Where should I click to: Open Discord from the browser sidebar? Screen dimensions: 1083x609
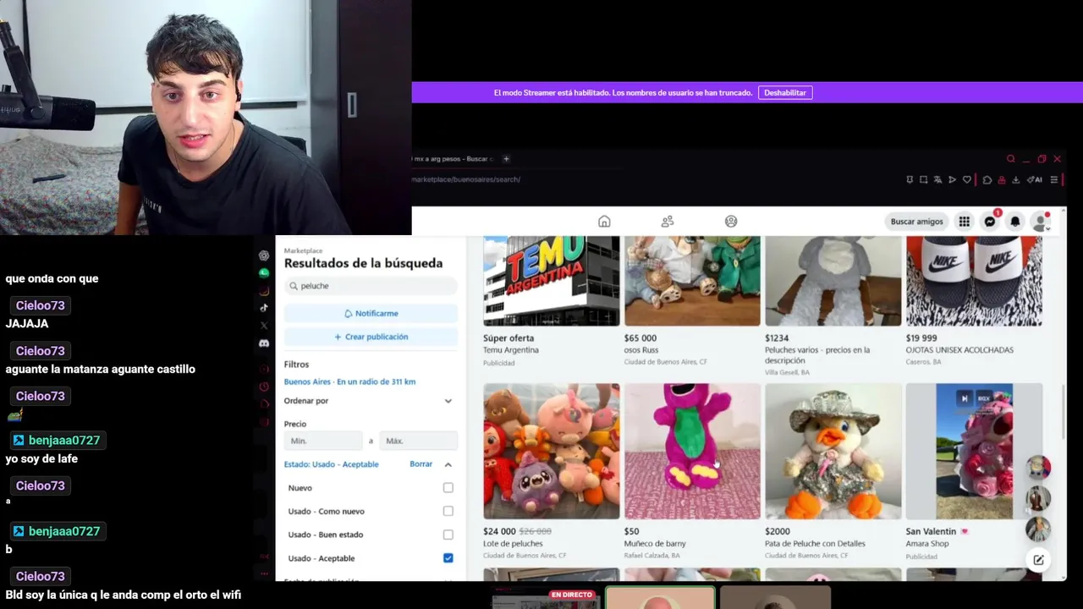pos(264,343)
